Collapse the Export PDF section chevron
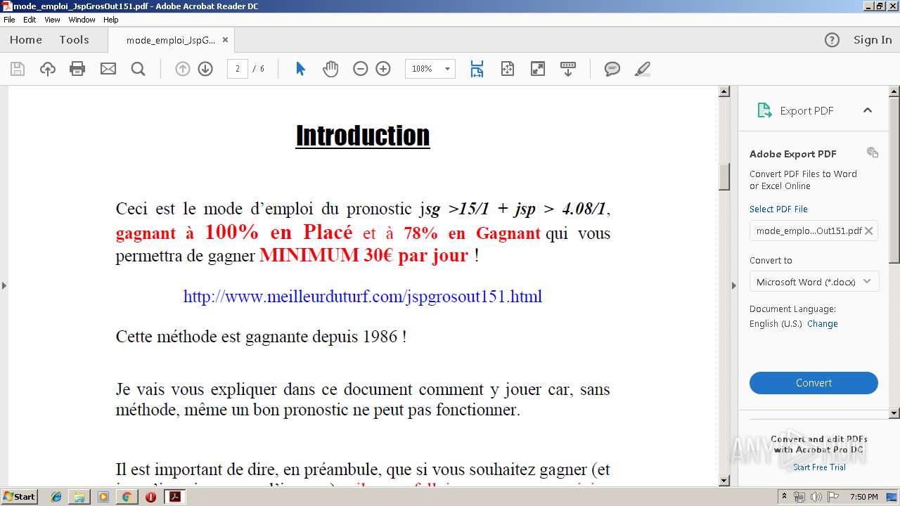Image resolution: width=900 pixels, height=506 pixels. 867,110
